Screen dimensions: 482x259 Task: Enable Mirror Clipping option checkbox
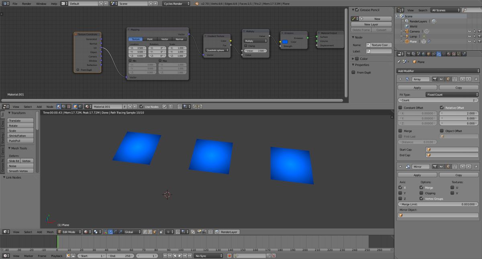(x=421, y=193)
